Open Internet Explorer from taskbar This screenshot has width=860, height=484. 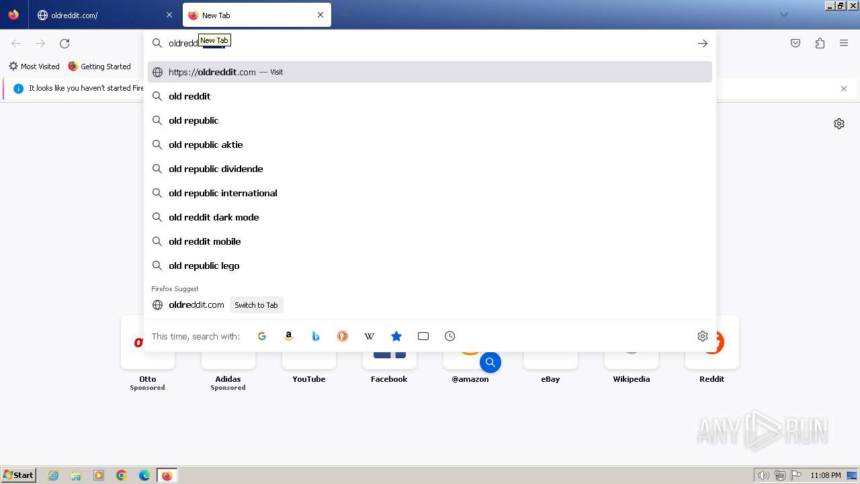54,475
